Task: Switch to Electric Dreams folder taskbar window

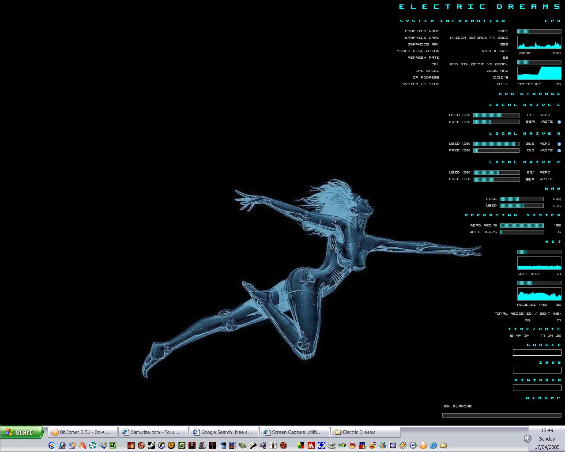Action: pos(365,432)
